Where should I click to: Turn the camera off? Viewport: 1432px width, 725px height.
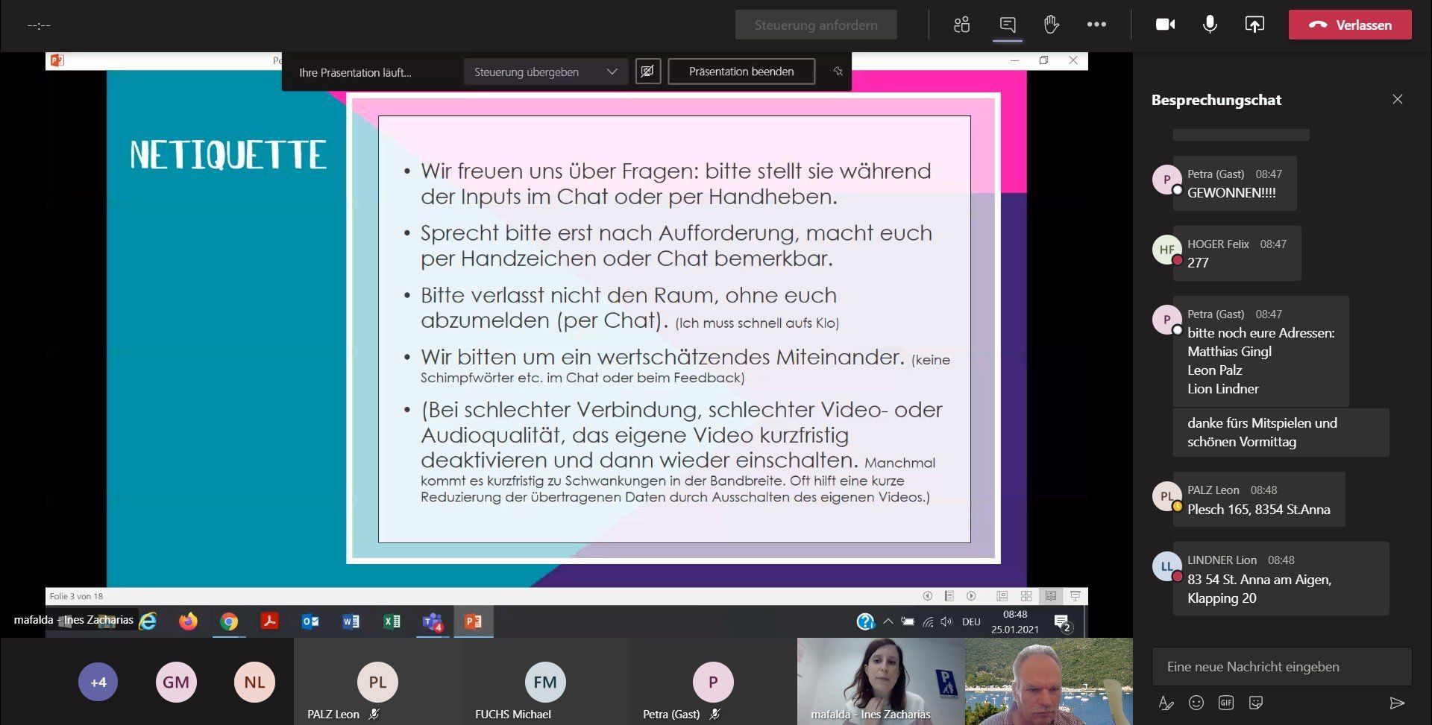[x=1165, y=25]
